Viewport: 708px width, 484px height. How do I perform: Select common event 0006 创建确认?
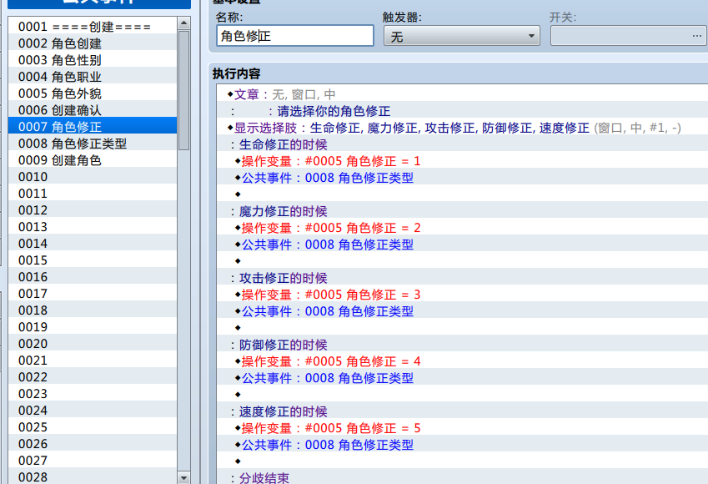point(93,110)
